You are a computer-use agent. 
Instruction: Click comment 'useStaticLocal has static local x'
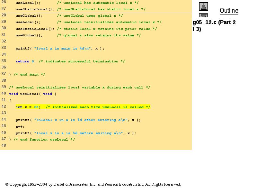[101, 9]
